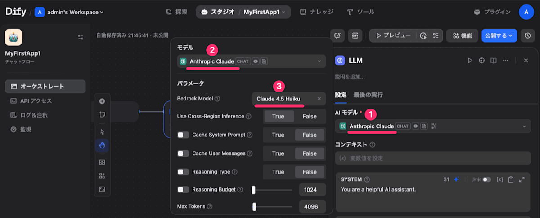
Task: Toggle the sidebar collapse icon beside app thumbnail
Action: click(x=81, y=37)
